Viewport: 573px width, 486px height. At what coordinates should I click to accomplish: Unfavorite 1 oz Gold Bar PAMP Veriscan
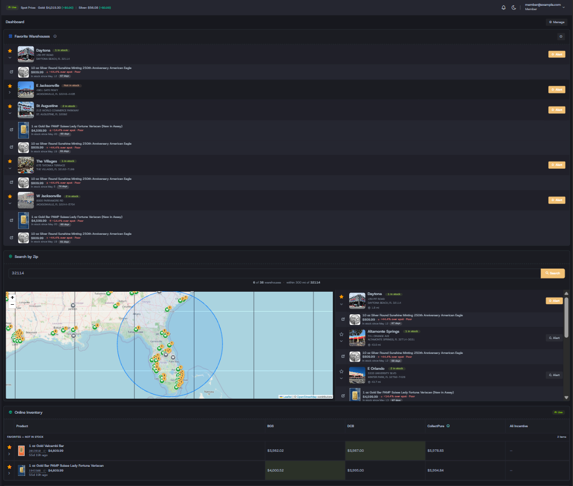10,467
